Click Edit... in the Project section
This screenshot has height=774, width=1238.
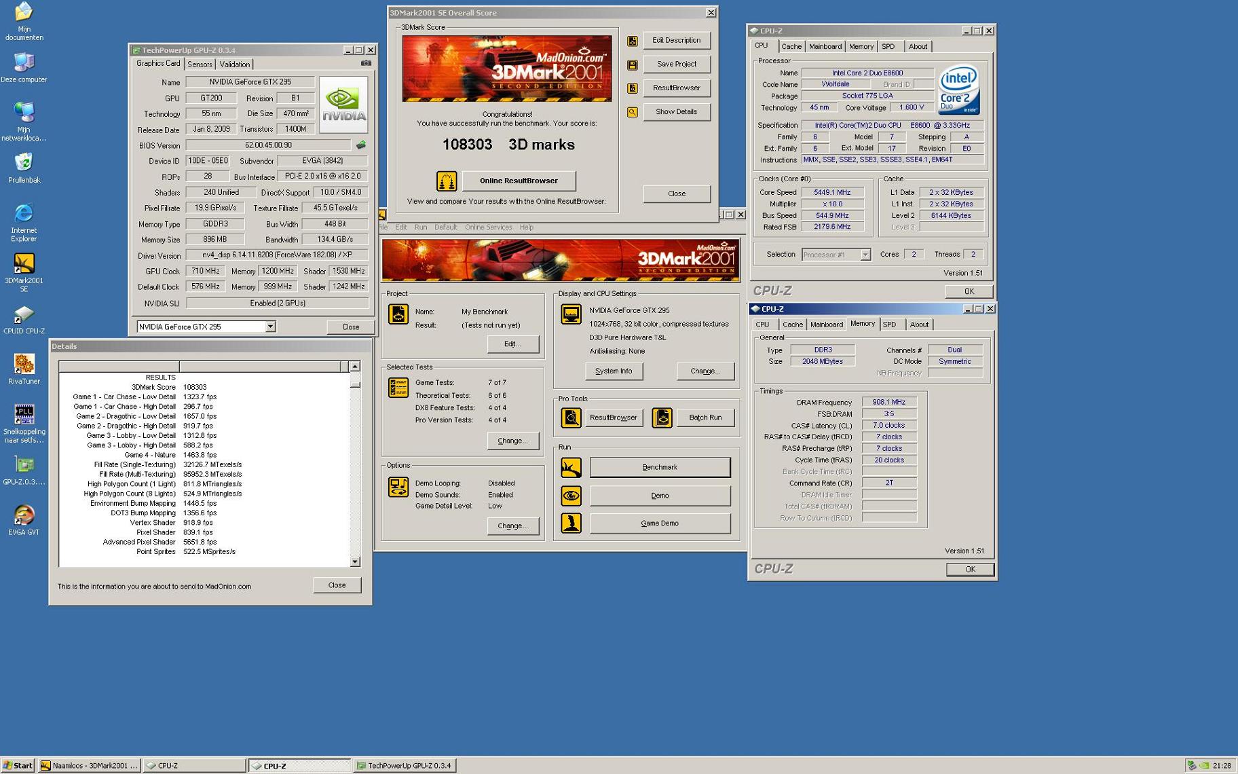pyautogui.click(x=512, y=344)
